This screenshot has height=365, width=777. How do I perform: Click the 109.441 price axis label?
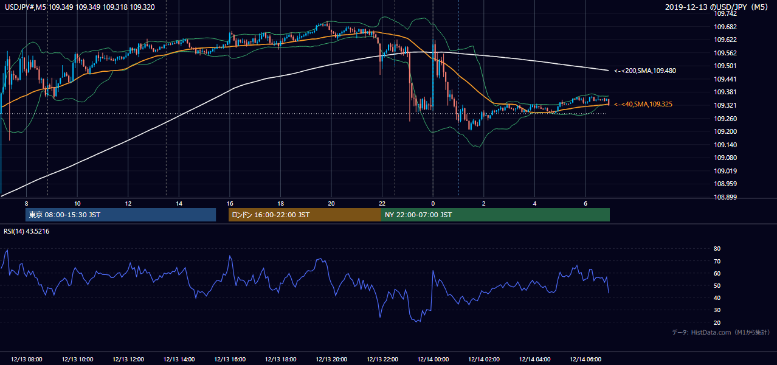click(725, 79)
